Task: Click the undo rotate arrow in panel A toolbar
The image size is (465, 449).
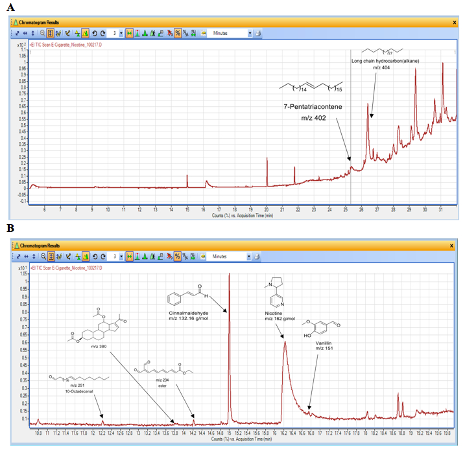Action: tap(94, 34)
